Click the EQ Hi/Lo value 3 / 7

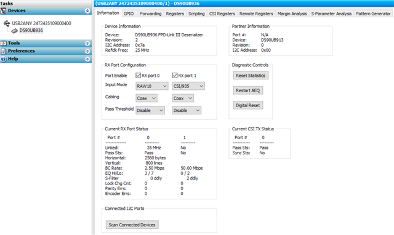pyautogui.click(x=149, y=173)
